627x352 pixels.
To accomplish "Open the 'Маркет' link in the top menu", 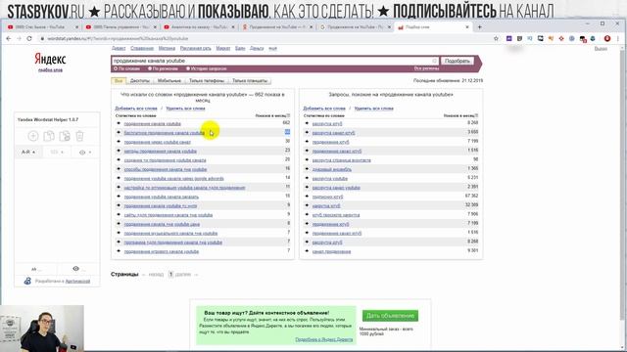I will 223,48.
